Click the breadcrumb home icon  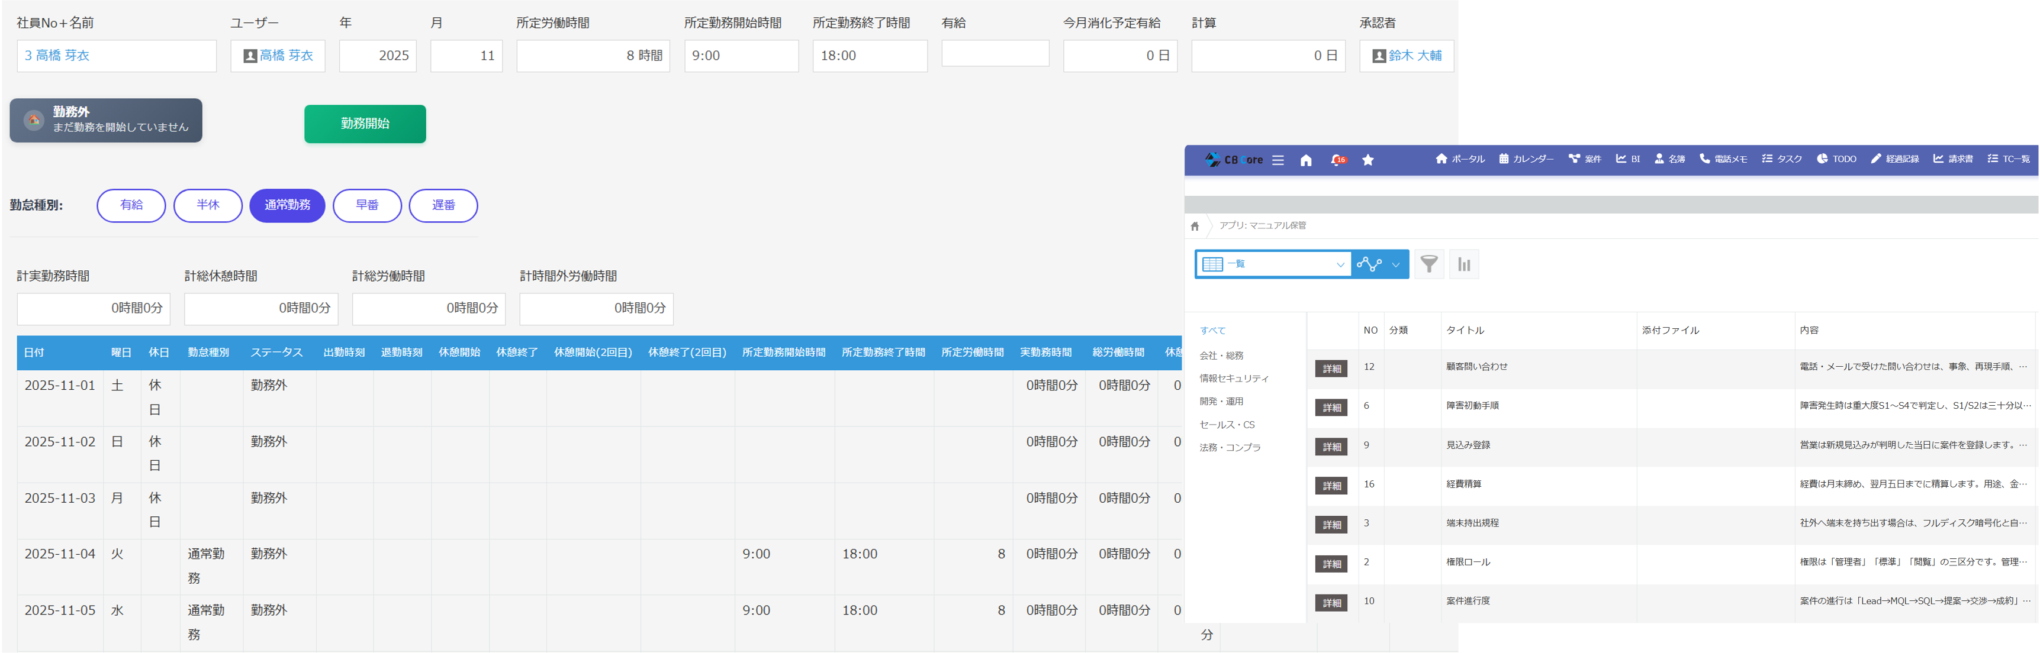[1194, 227]
